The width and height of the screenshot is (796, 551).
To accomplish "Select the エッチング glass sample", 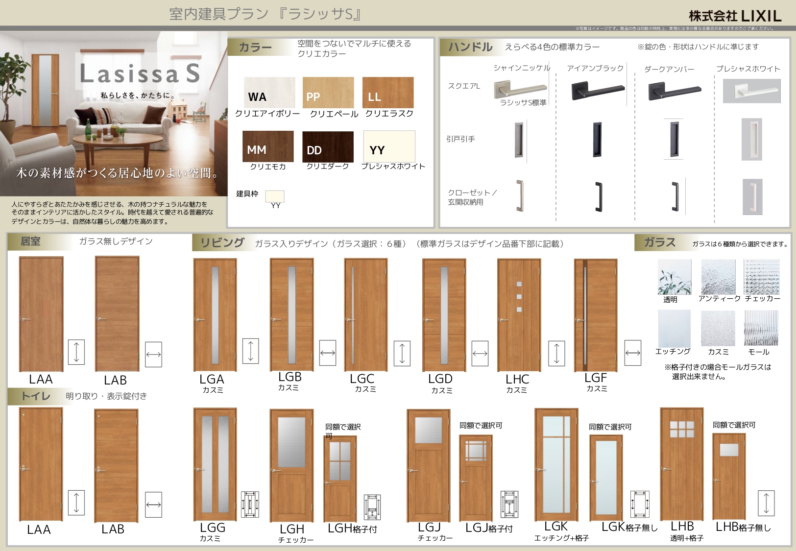I will (675, 328).
